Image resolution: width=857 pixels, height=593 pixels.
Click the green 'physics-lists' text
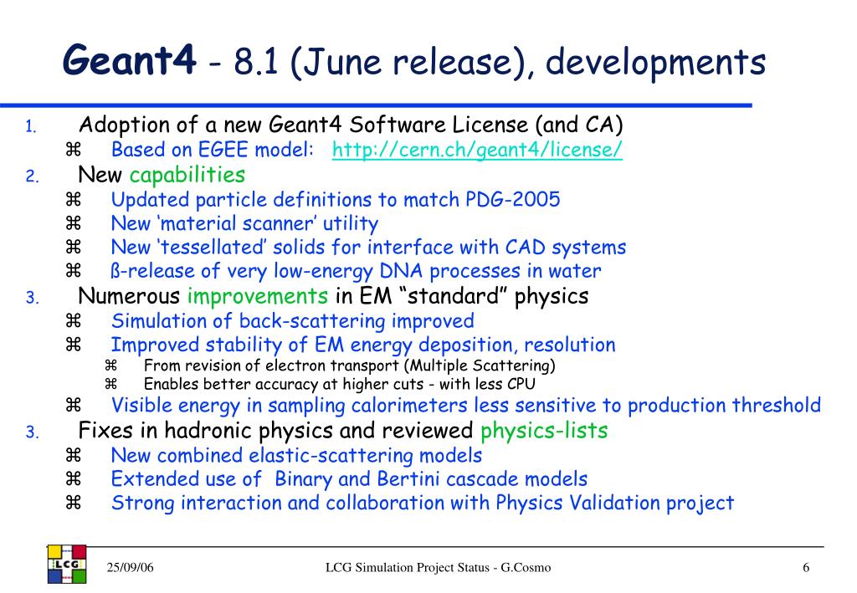coord(544,431)
